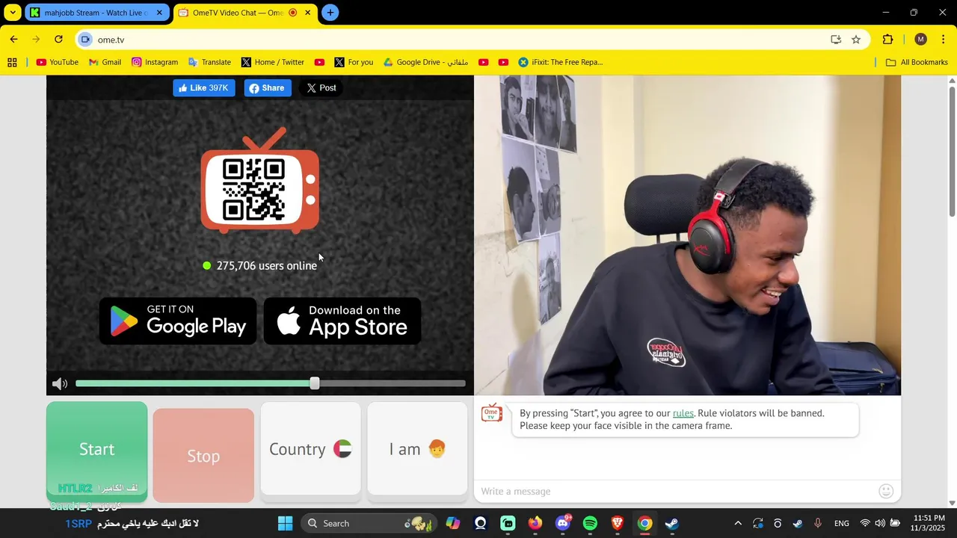Viewport: 957px width, 538px height.
Task: Open the YouTube bookmark
Action: [58, 62]
